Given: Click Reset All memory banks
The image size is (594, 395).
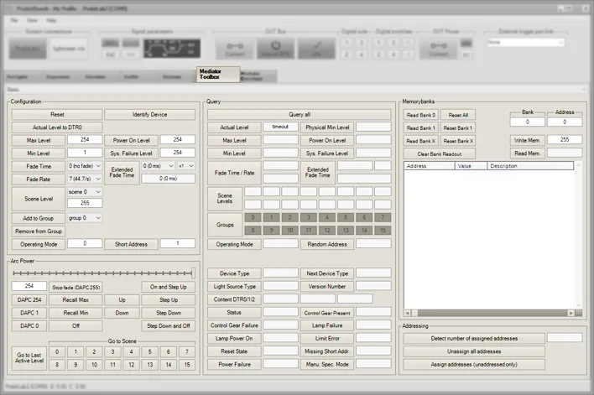Looking at the screenshot, I should pos(458,115).
